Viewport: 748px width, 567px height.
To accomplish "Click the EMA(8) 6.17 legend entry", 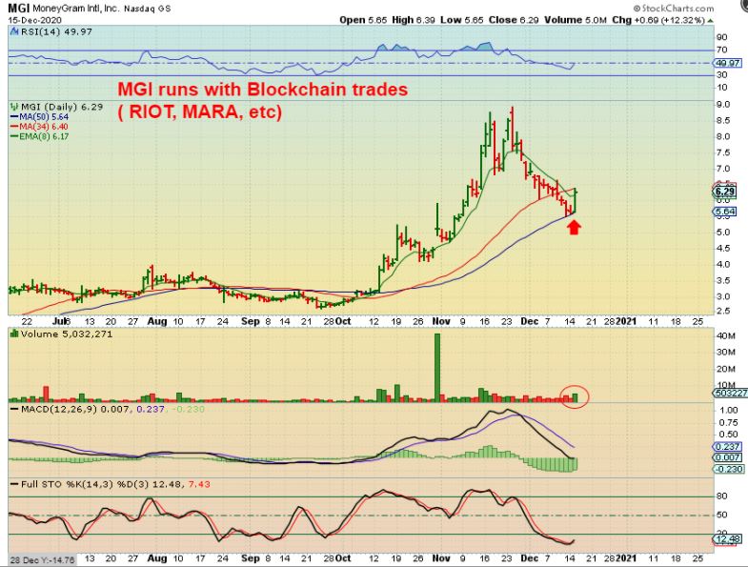I will click(44, 136).
